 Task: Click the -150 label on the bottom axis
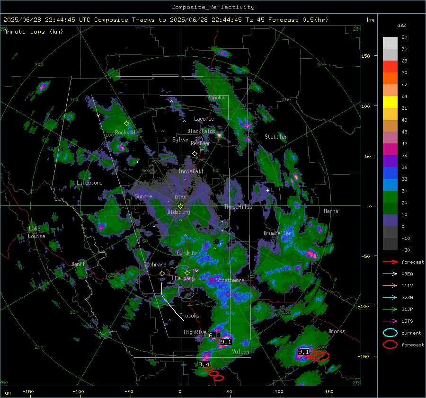[28, 391]
